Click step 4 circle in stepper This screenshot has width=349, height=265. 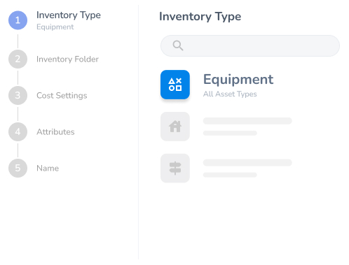click(18, 131)
